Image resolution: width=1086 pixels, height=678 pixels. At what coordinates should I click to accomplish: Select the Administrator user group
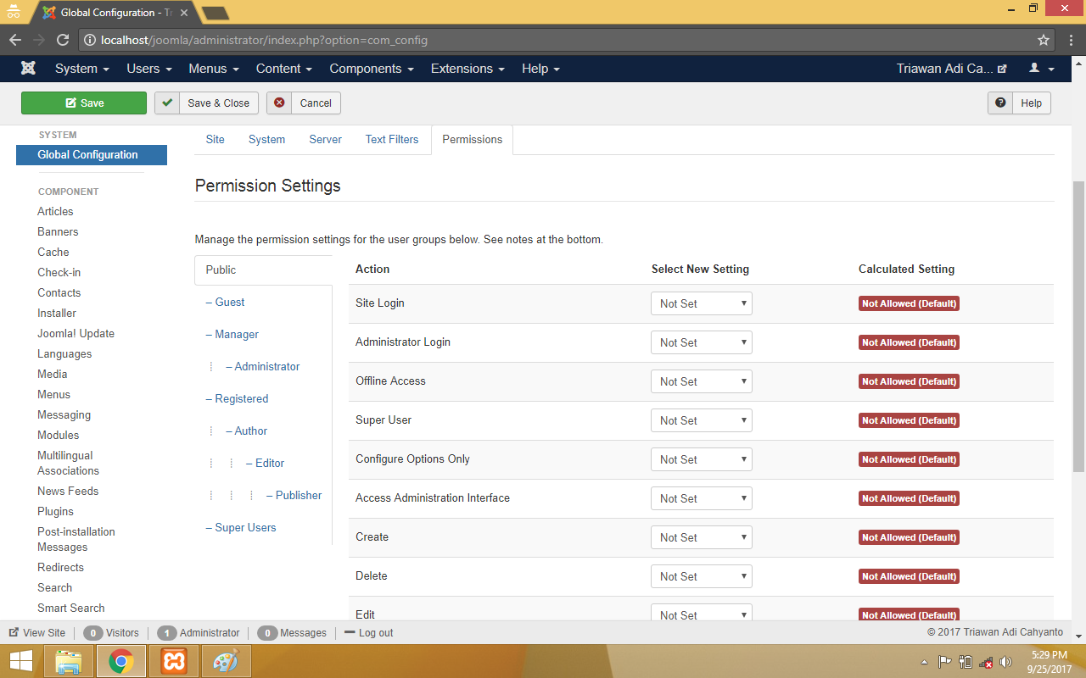click(x=266, y=366)
